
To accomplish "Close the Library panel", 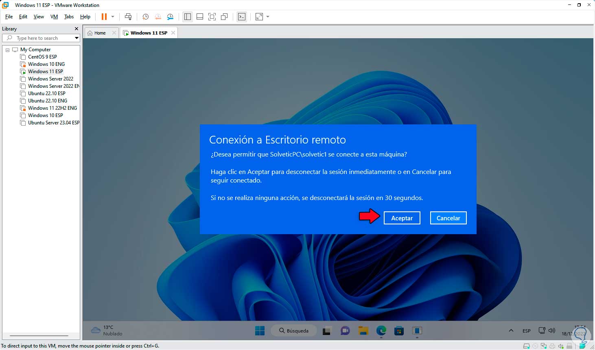I will (76, 29).
